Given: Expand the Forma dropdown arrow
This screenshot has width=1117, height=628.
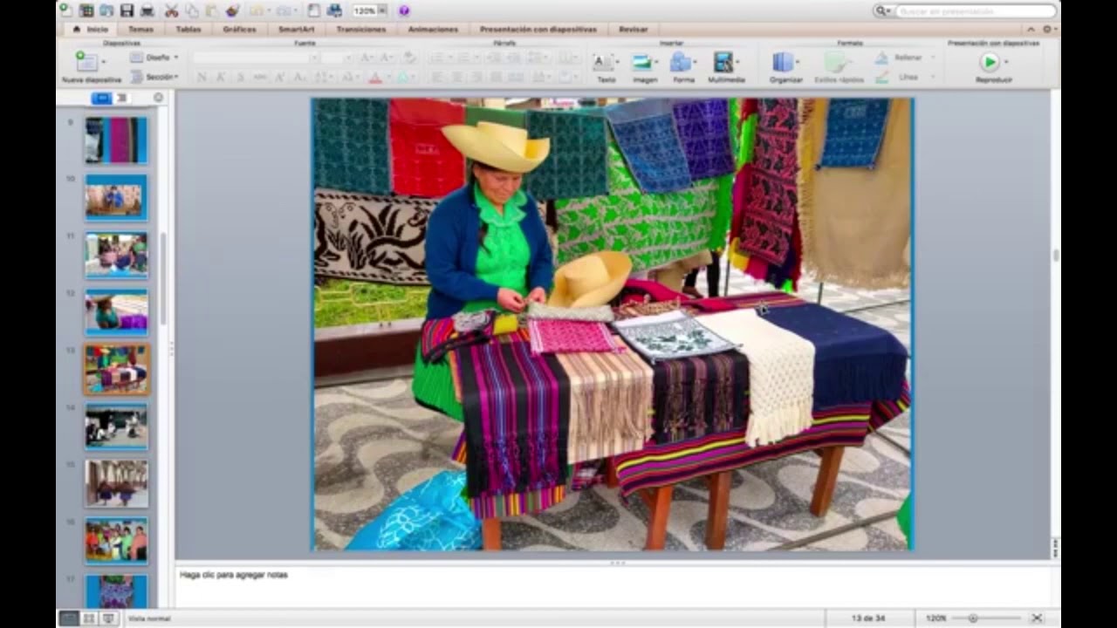Looking at the screenshot, I should (x=695, y=62).
